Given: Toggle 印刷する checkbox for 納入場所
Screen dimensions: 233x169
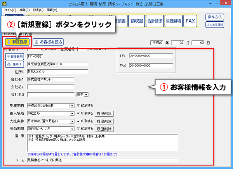Looking at the screenshot, I should [x=78, y=113].
